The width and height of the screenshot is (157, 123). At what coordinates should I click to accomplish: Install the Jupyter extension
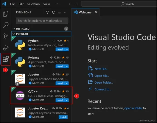60,83
